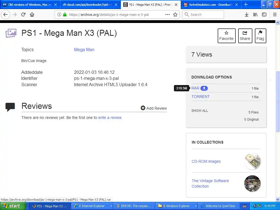
Task: Open the Mega Man topic link
Action: pyautogui.click(x=84, y=50)
